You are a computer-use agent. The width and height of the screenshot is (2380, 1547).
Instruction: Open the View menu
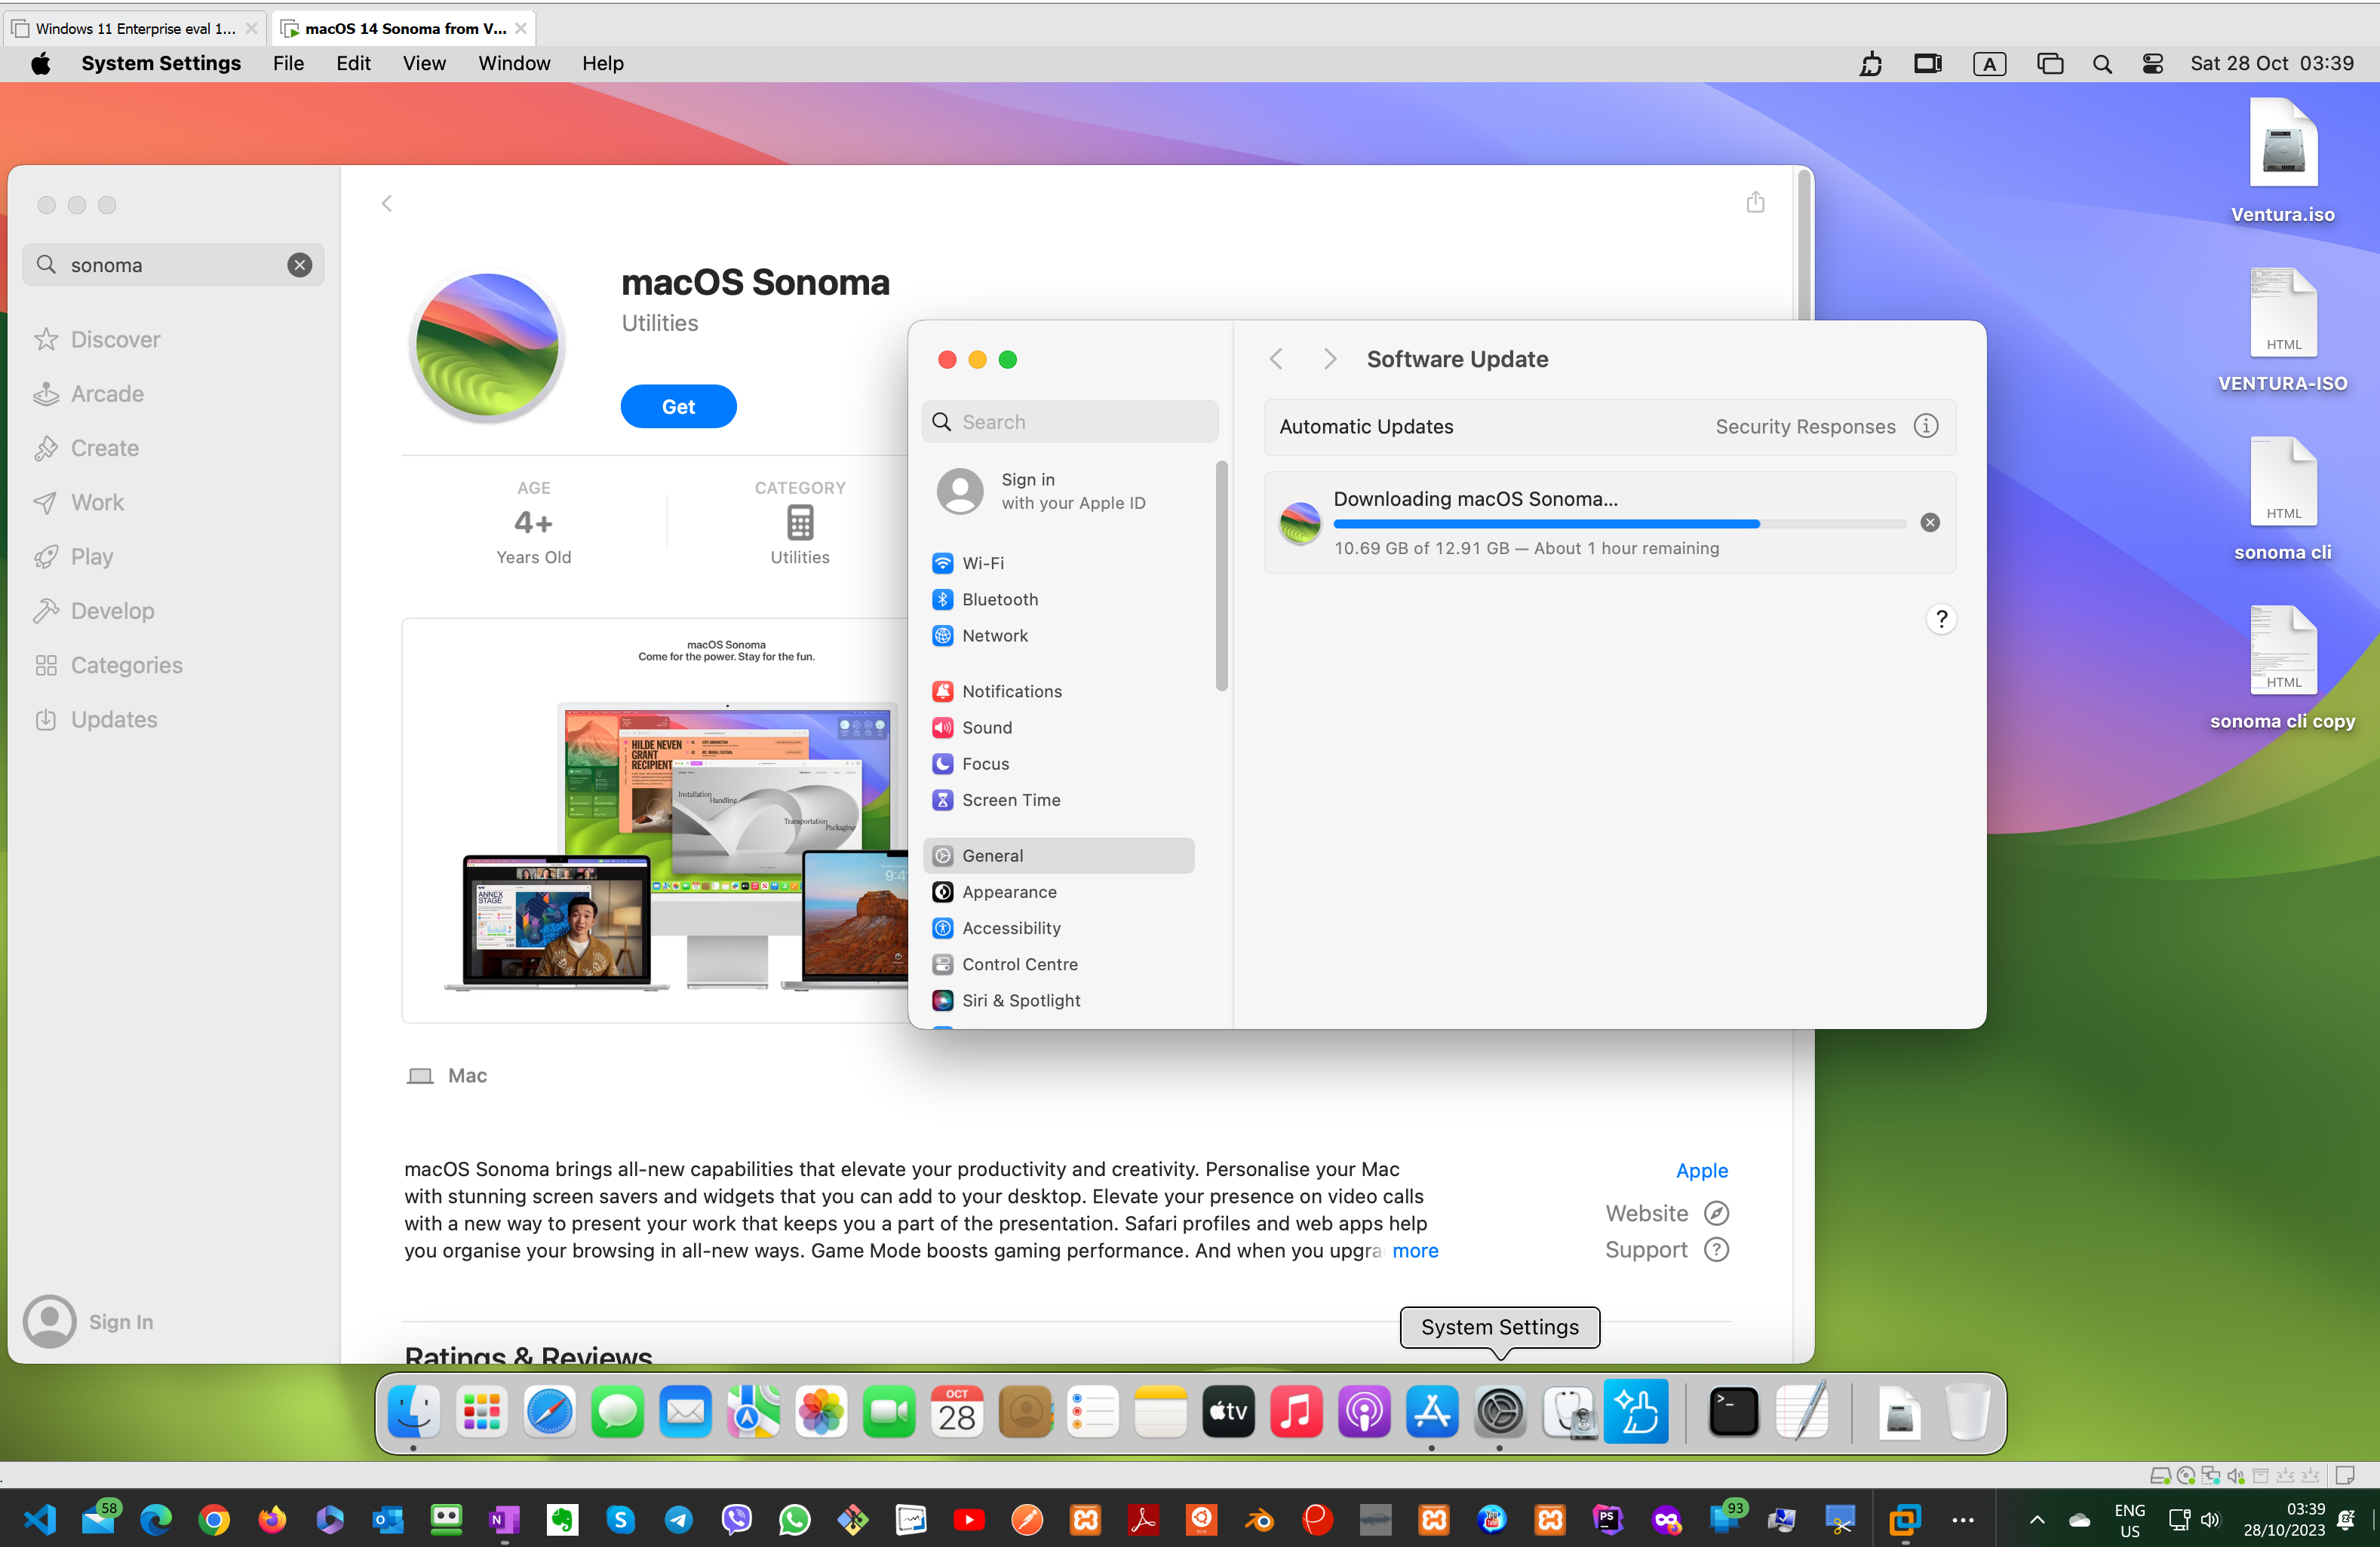424,64
